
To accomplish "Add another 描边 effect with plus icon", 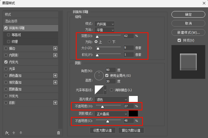I will point(55,48).
